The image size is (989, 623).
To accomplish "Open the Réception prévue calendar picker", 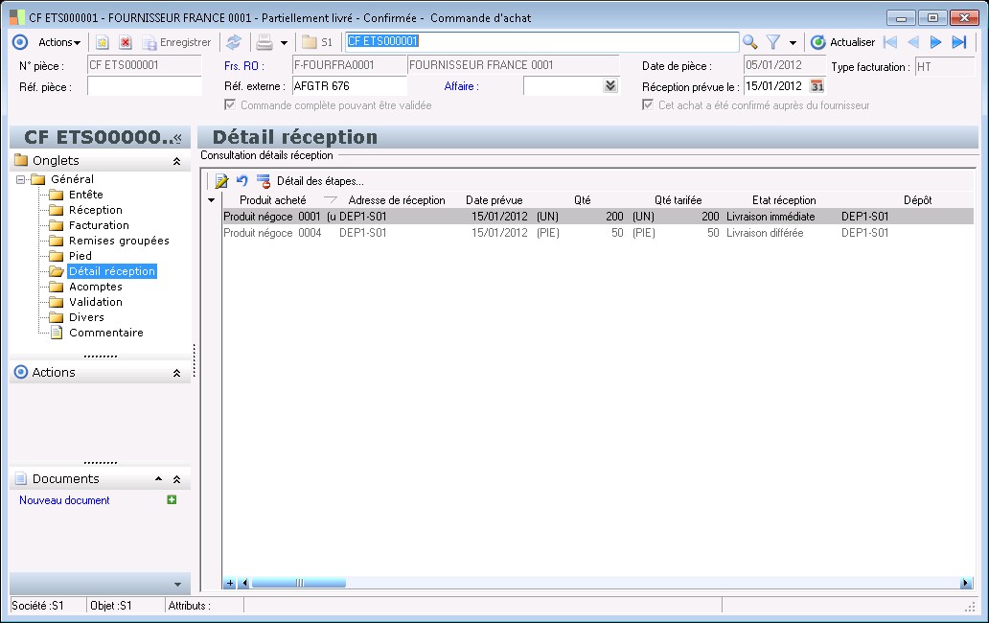I will (x=816, y=85).
